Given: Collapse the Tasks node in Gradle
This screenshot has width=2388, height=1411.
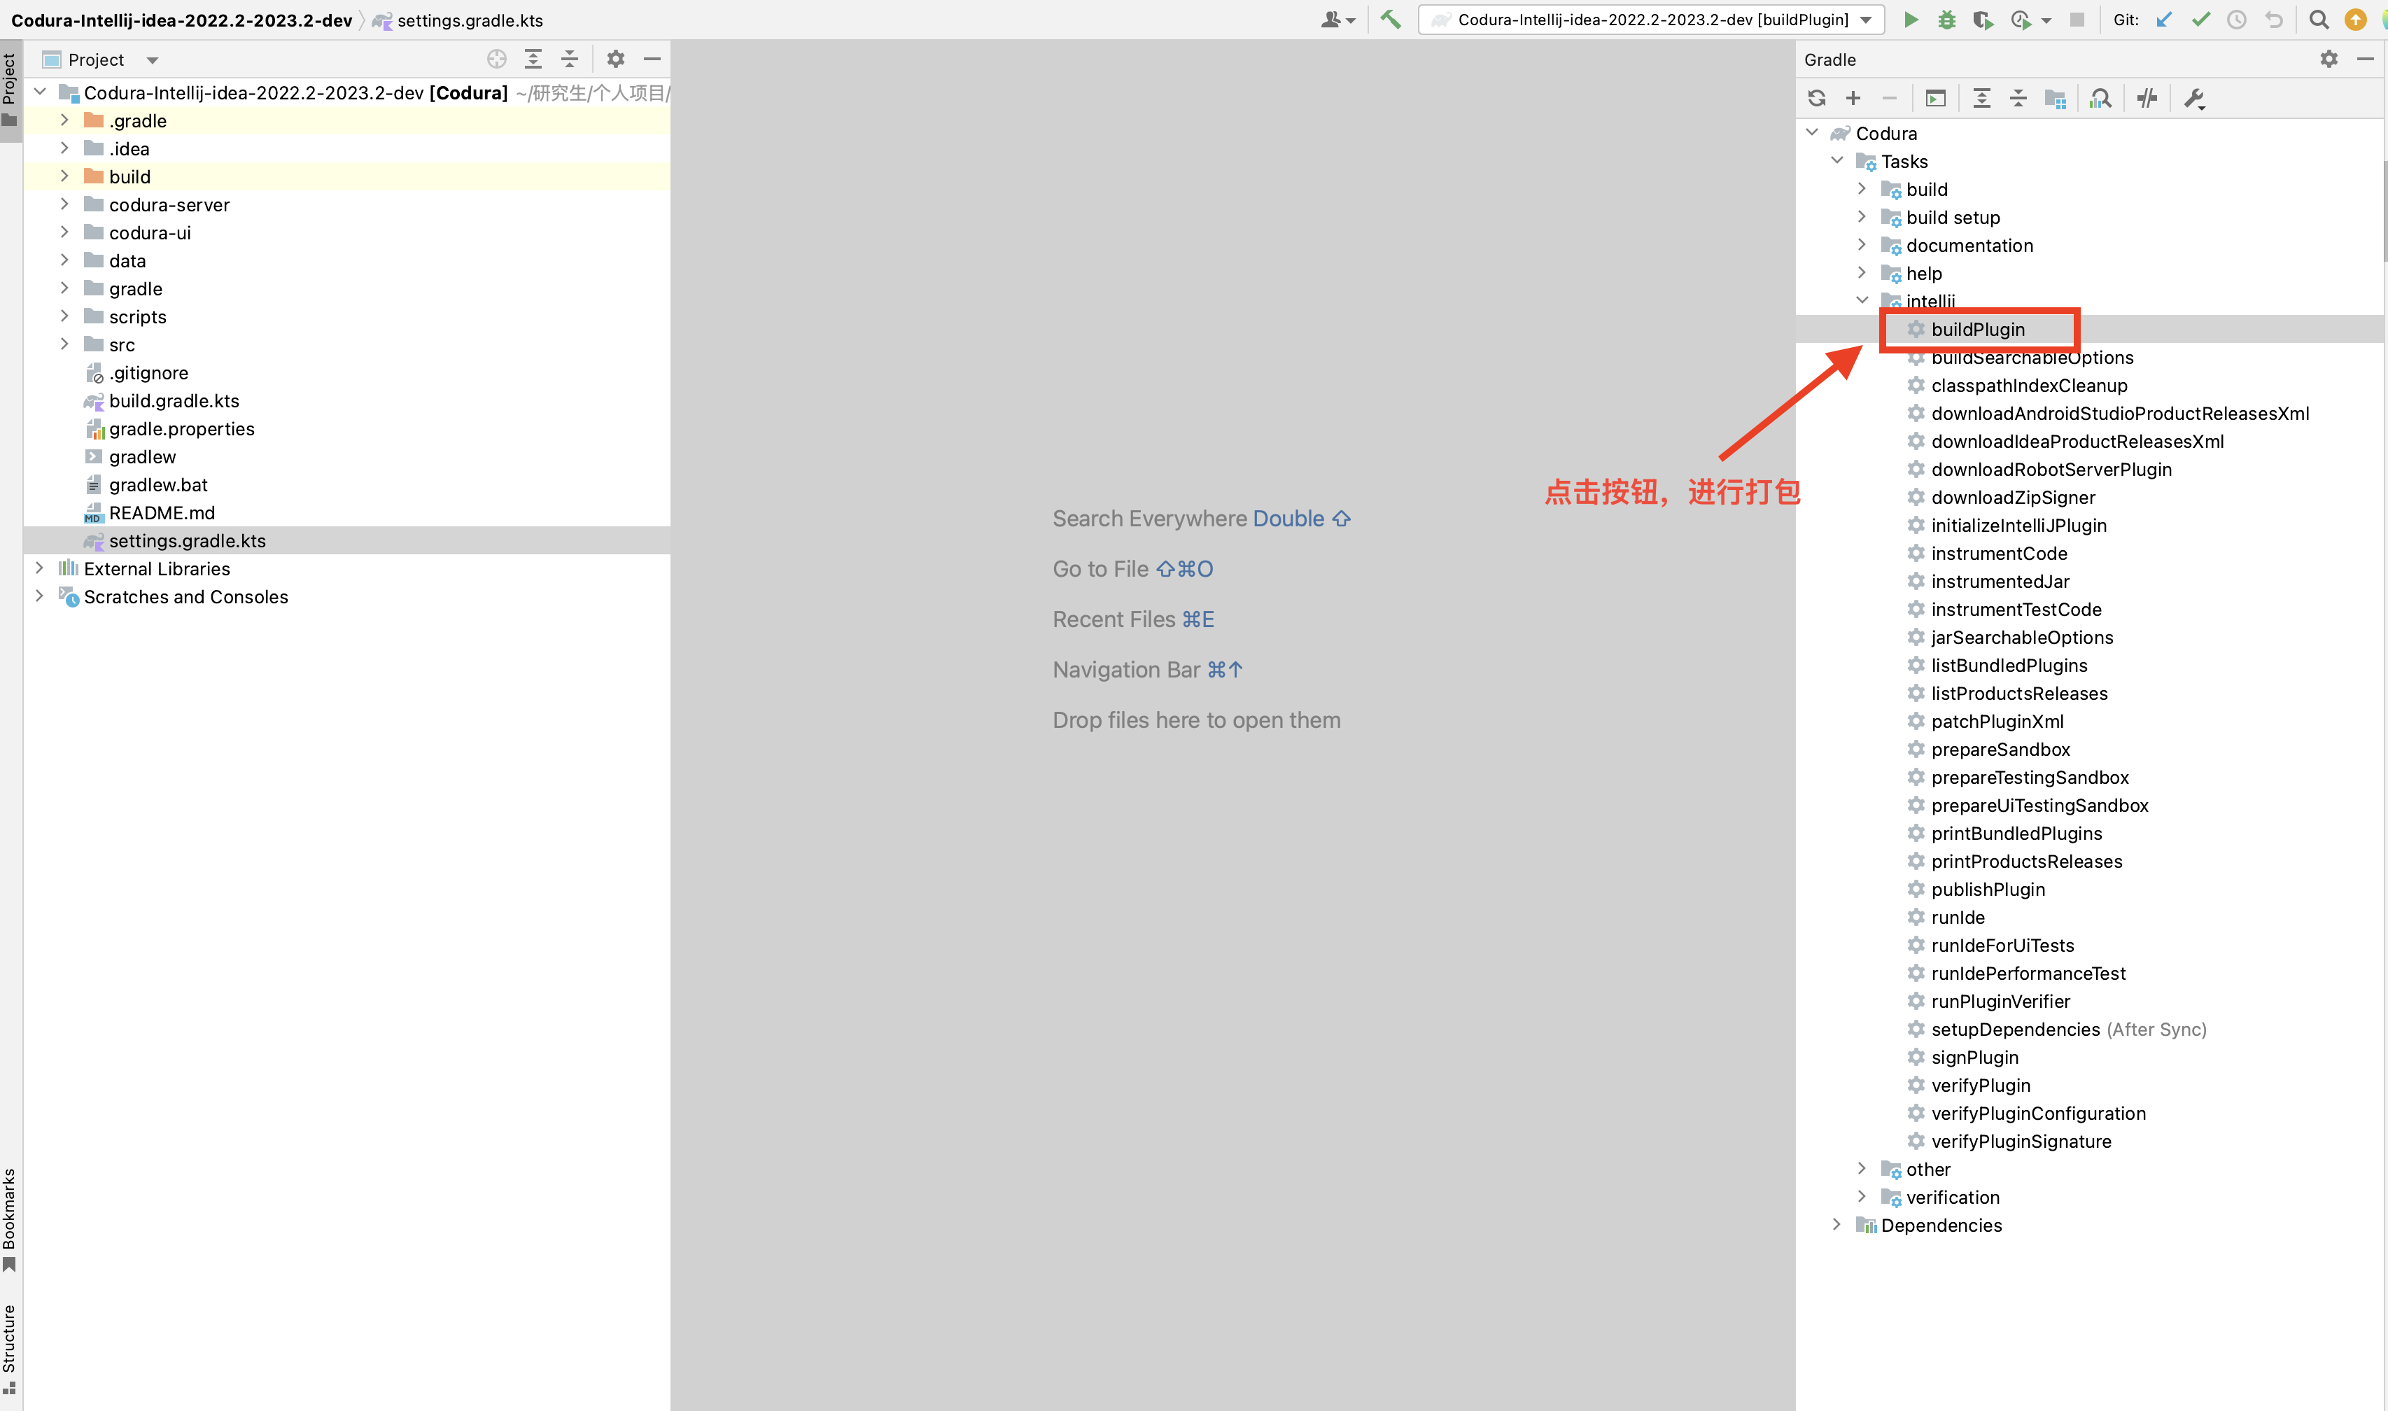Looking at the screenshot, I should point(1836,161).
